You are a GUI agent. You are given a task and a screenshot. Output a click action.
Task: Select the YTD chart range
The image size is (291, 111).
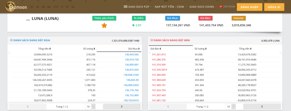[55, 7]
